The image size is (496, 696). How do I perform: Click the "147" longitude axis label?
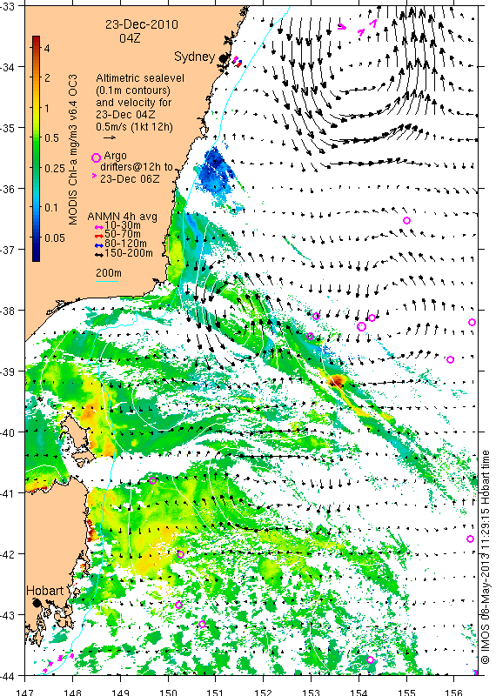click(24, 692)
